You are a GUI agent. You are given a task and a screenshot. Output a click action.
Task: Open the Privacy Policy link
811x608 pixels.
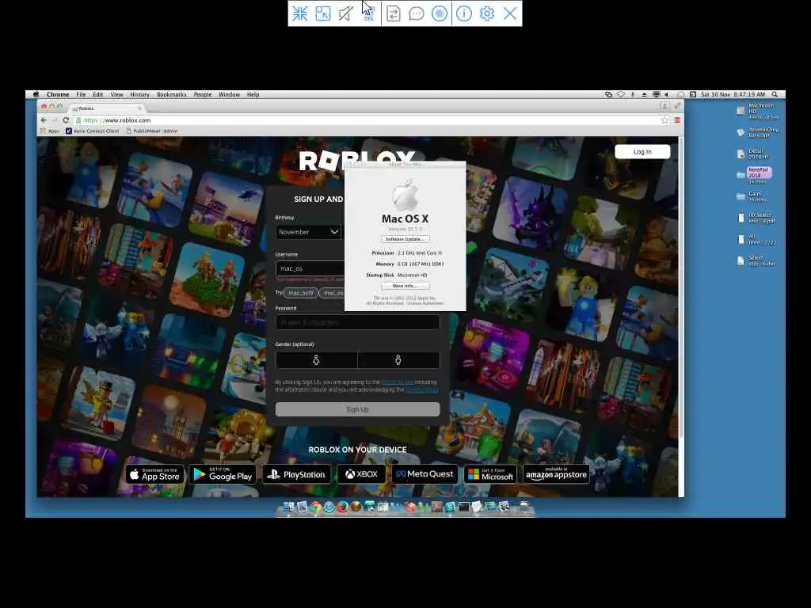(421, 389)
